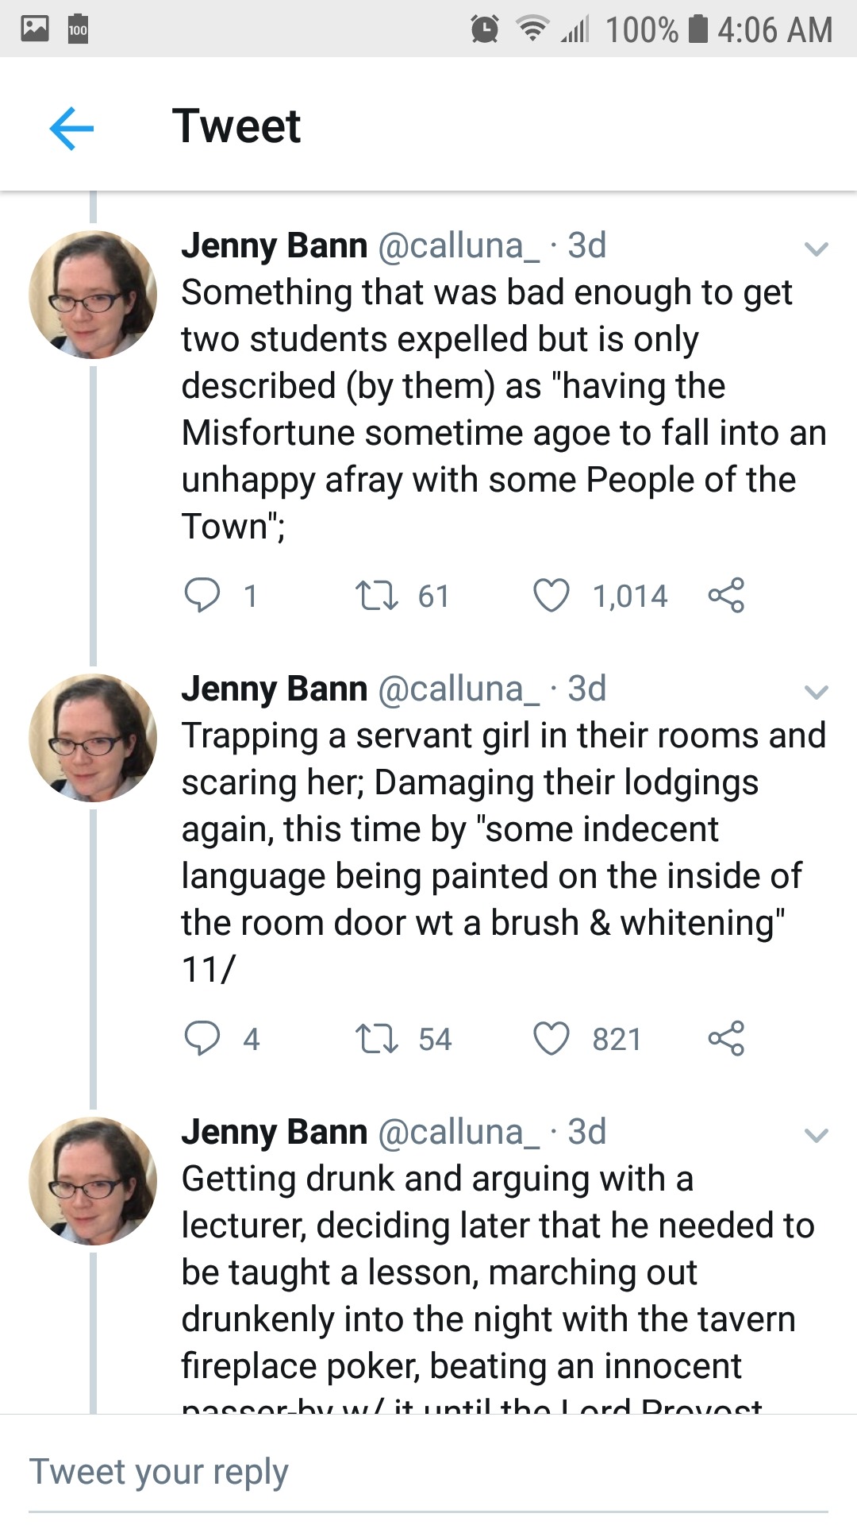The height and width of the screenshot is (1525, 857).
Task: Open options chevron on first tweet
Action: 816,249
